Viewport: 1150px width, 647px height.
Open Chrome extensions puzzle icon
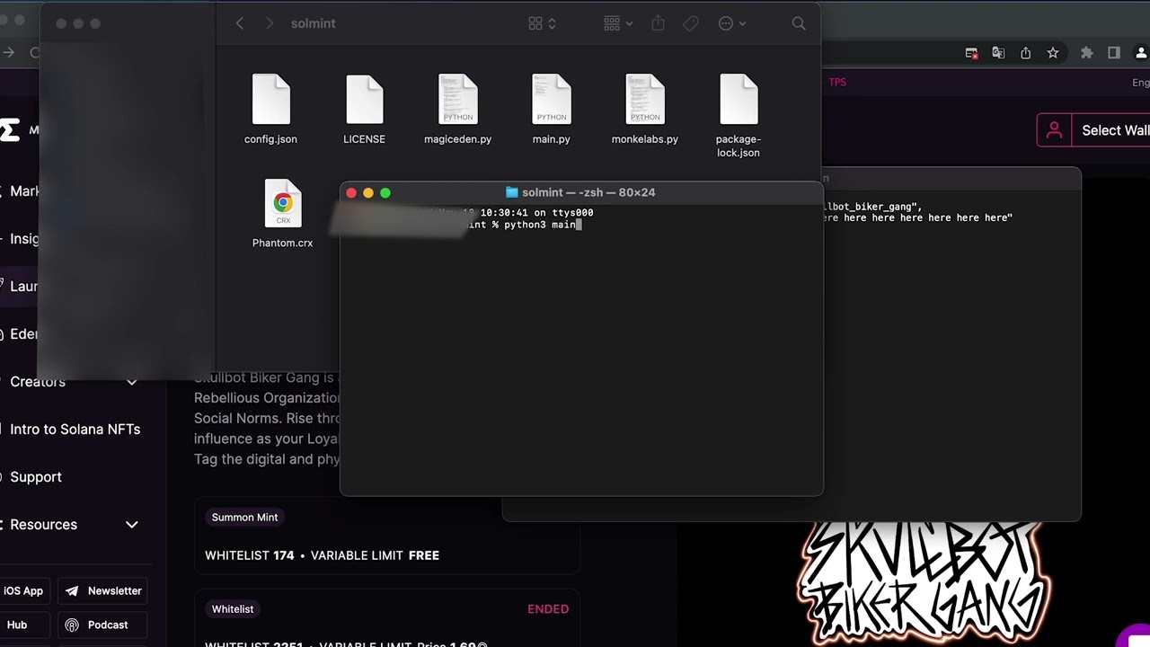pyautogui.click(x=1087, y=53)
